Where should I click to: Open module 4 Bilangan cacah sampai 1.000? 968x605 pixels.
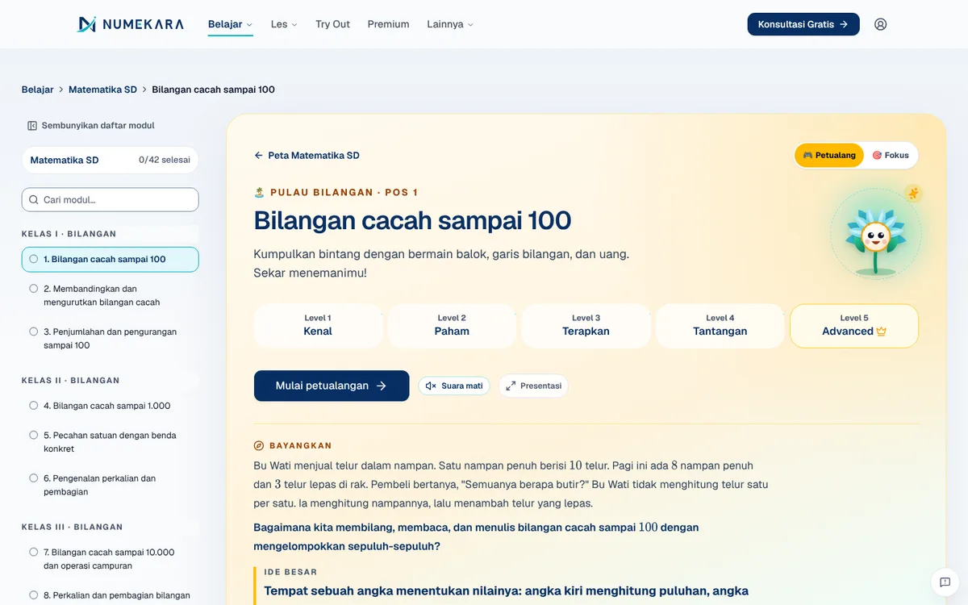tap(110, 406)
